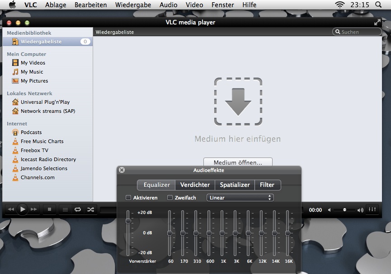The height and width of the screenshot is (274, 391).
Task: Click the Vorverstärker preamp slider handle
Action: (128, 221)
